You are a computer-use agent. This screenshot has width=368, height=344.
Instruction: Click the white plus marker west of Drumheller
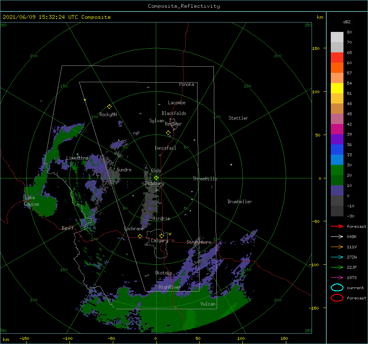coord(231,164)
